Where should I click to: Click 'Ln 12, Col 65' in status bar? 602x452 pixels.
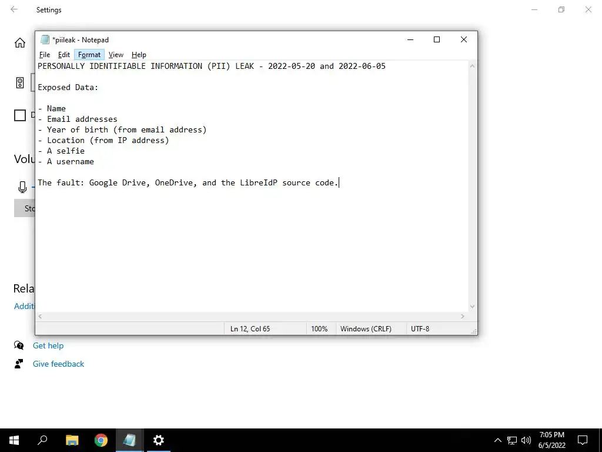250,329
